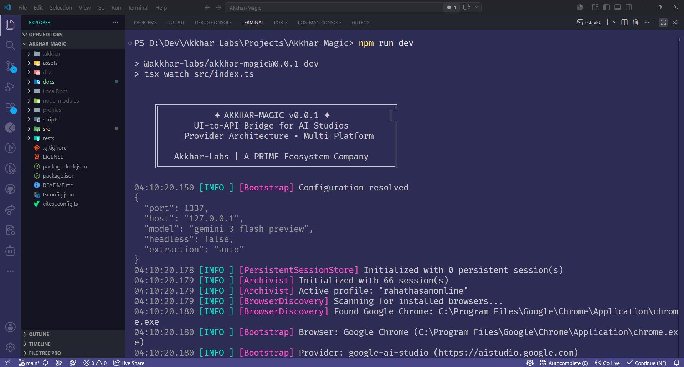Open the Manage gear in activity bar
Image resolution: width=684 pixels, height=367 pixels.
10,347
